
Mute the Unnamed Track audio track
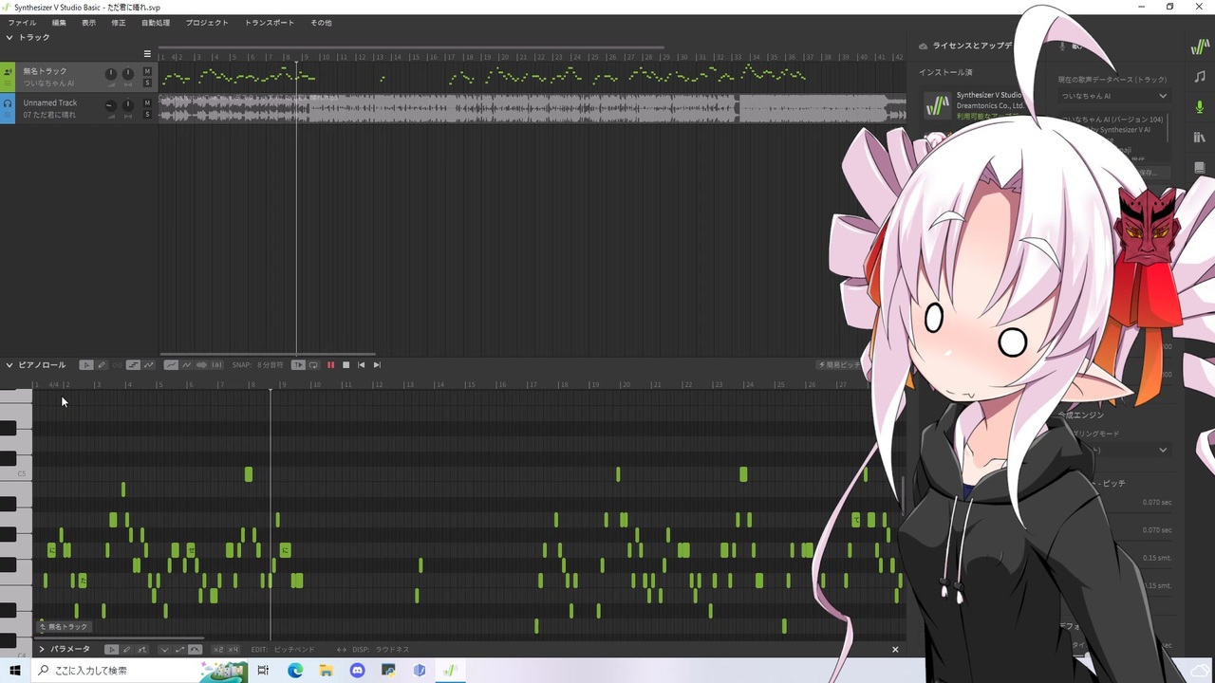point(147,102)
